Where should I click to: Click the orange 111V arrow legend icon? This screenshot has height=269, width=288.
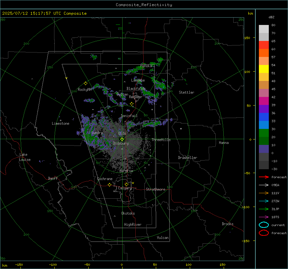[264, 193]
